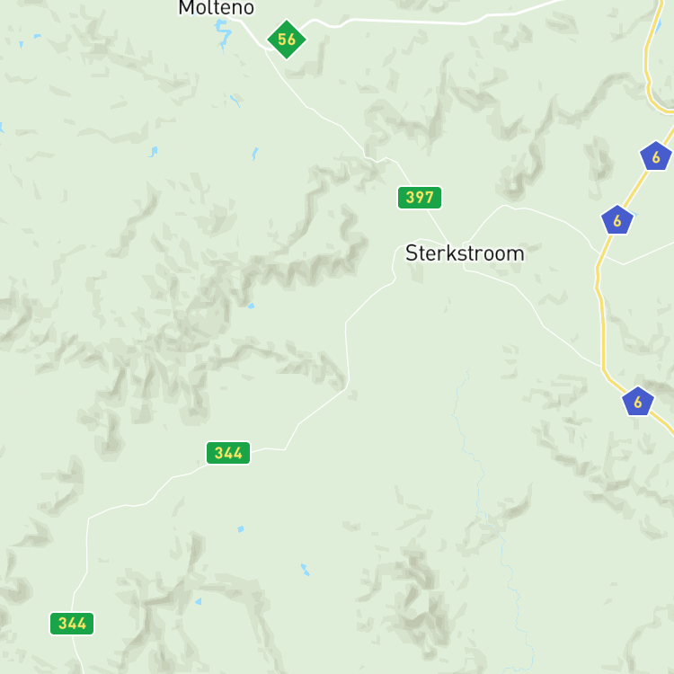The image size is (674, 674).
Task: Select the northernmost blue route 6 pentagon
Action: tap(655, 156)
